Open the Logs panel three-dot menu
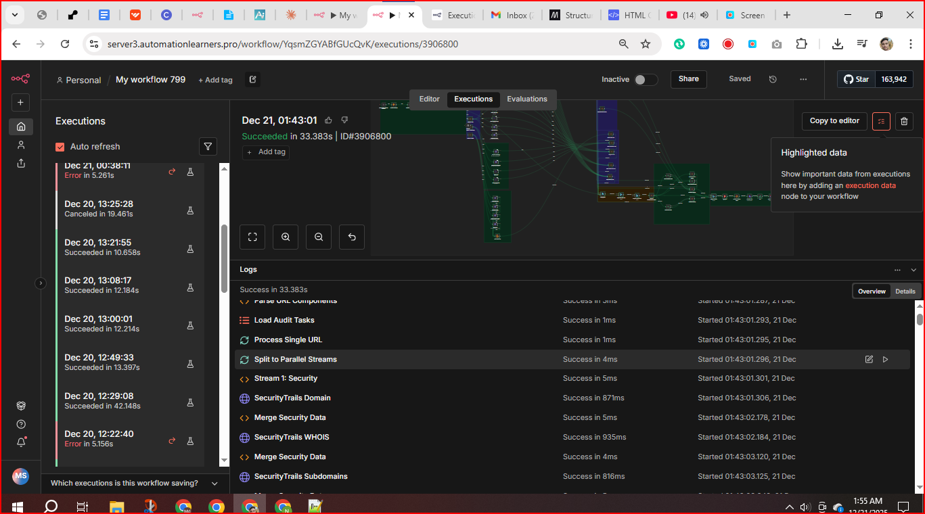Viewport: 925px width, 514px height. click(x=898, y=269)
